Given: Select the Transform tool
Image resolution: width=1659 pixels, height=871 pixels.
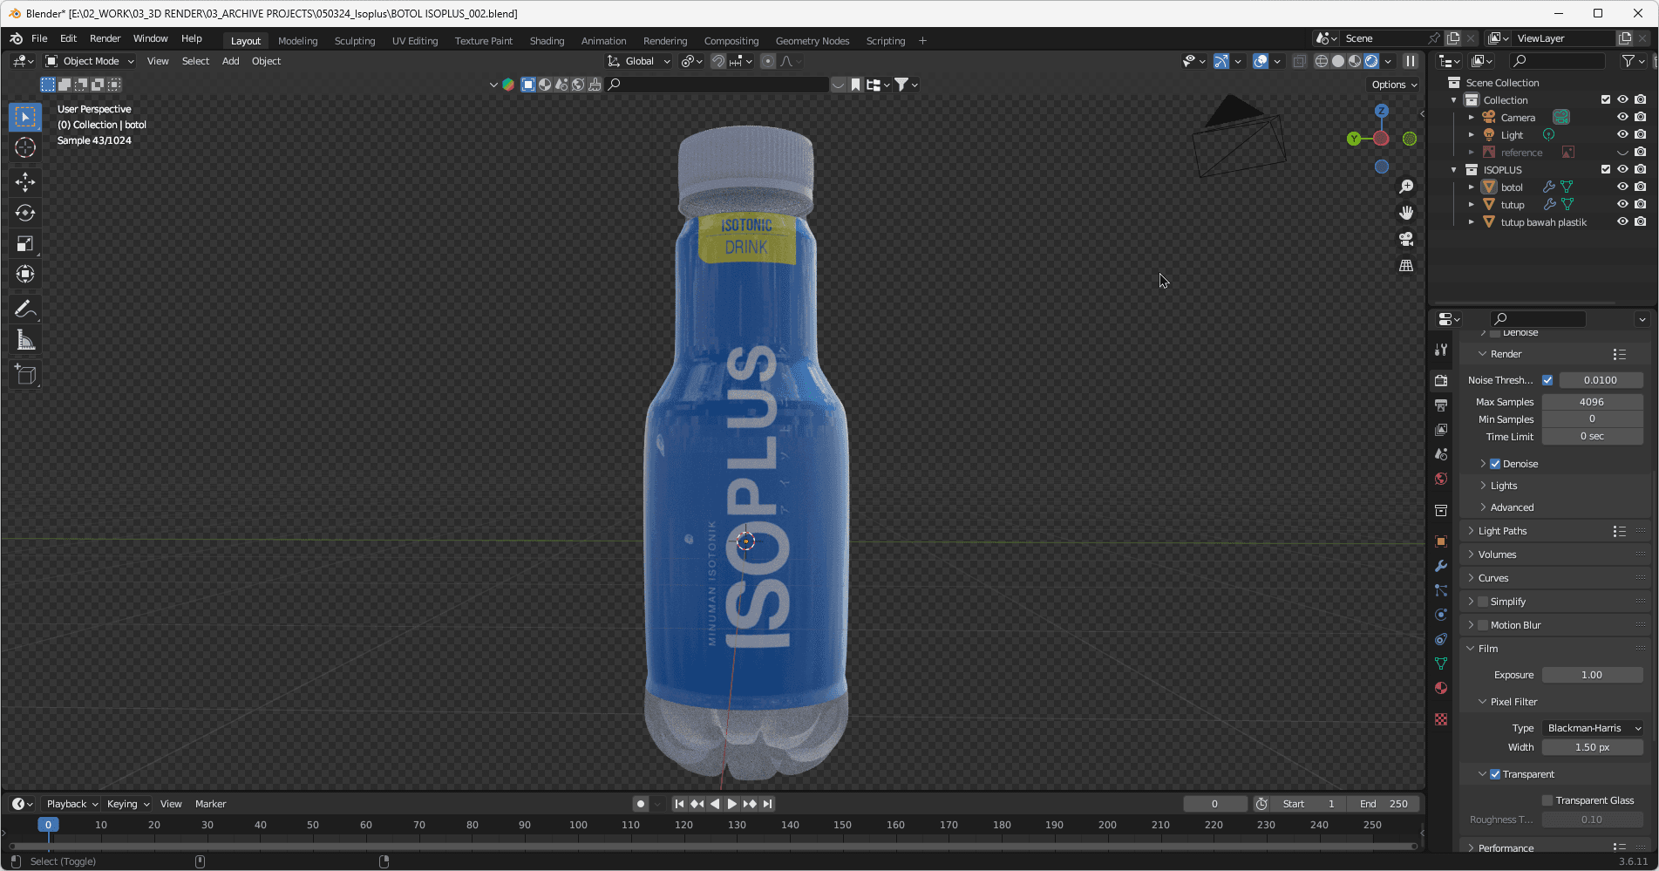Looking at the screenshot, I should point(25,274).
